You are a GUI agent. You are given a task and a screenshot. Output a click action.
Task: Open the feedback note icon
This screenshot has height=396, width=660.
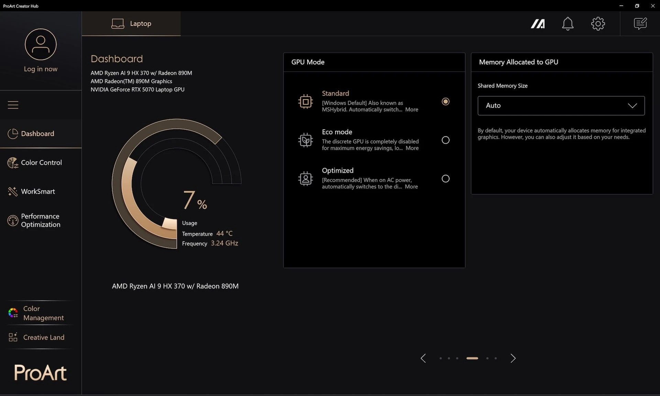pos(640,24)
